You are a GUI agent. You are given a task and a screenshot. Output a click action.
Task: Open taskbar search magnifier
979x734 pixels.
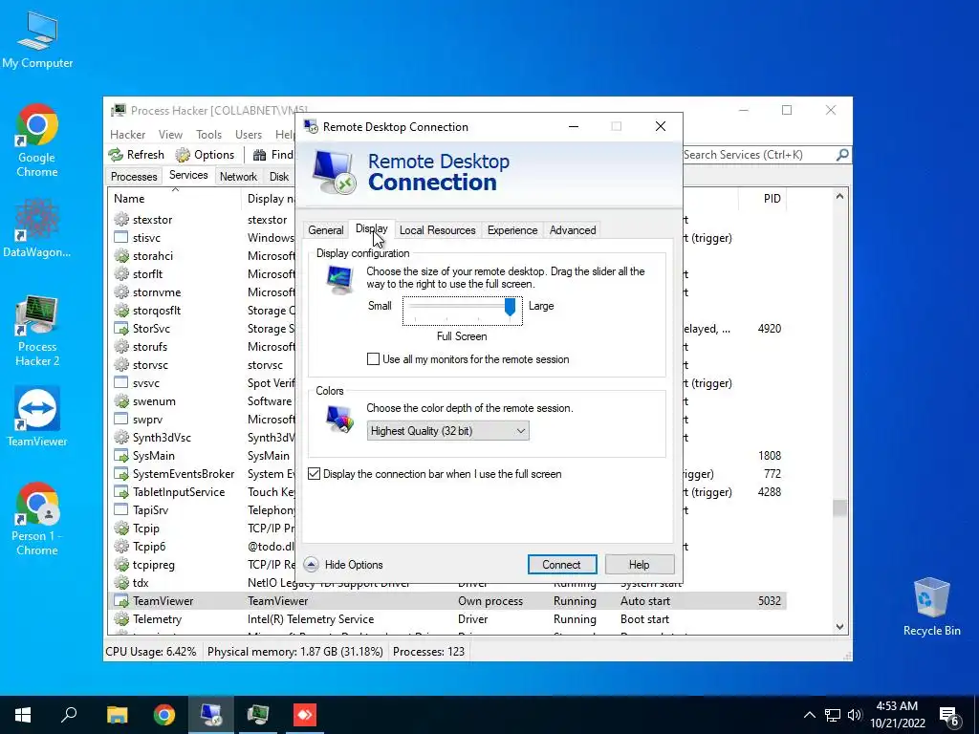69,715
